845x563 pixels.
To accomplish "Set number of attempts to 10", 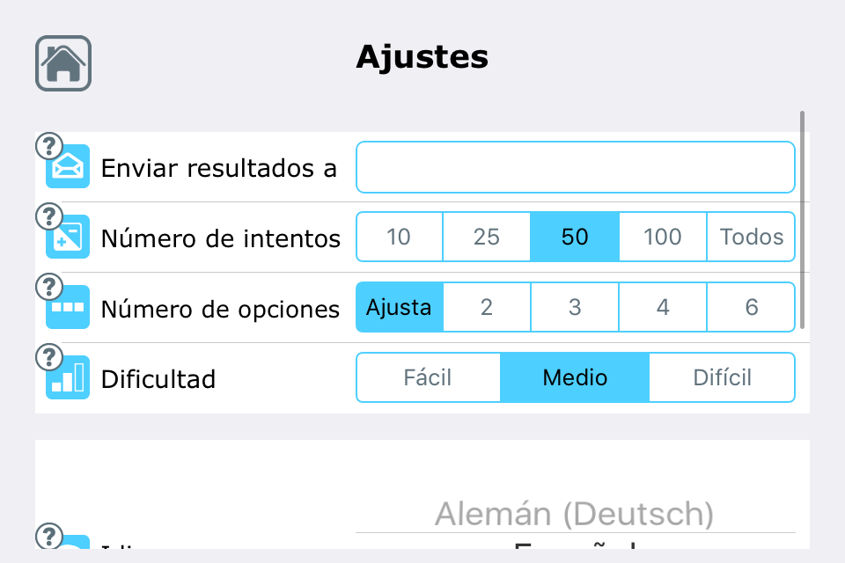I will (x=399, y=237).
